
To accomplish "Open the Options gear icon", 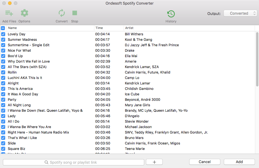I will [24, 13].
